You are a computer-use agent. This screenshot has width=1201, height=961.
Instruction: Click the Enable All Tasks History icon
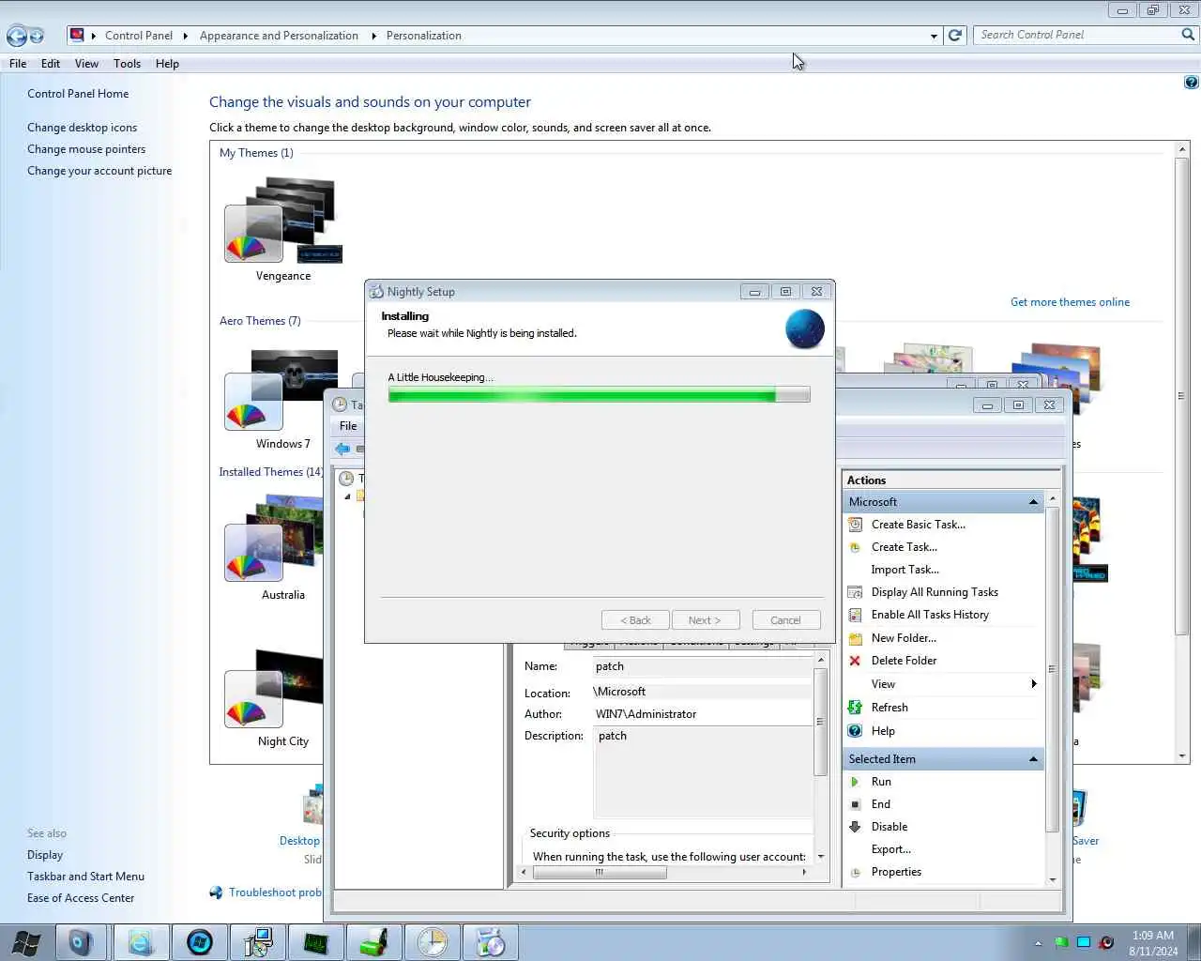[855, 615]
